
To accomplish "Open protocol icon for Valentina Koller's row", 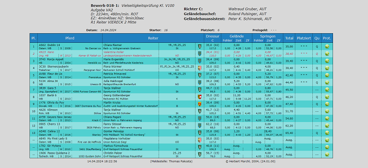I will point(327,53).
